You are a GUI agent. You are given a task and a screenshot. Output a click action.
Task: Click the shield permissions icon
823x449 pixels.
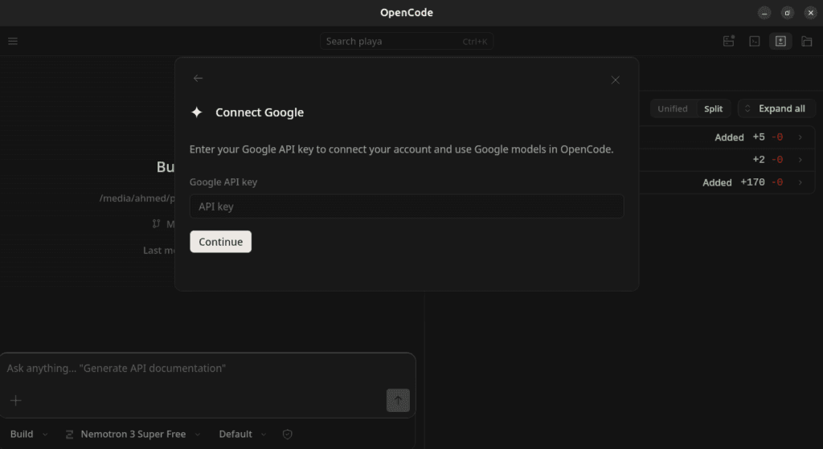[x=287, y=435]
